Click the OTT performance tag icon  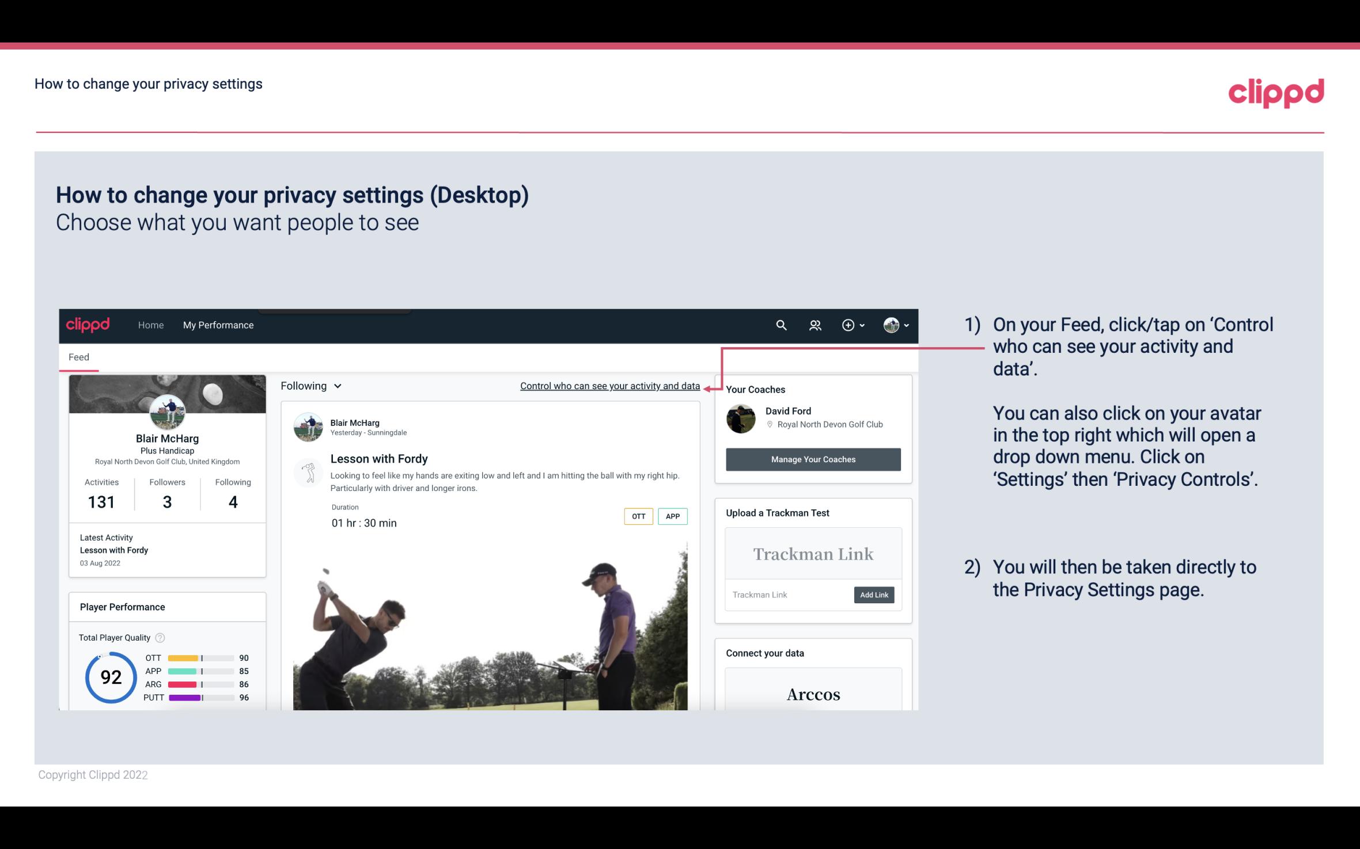pos(638,516)
